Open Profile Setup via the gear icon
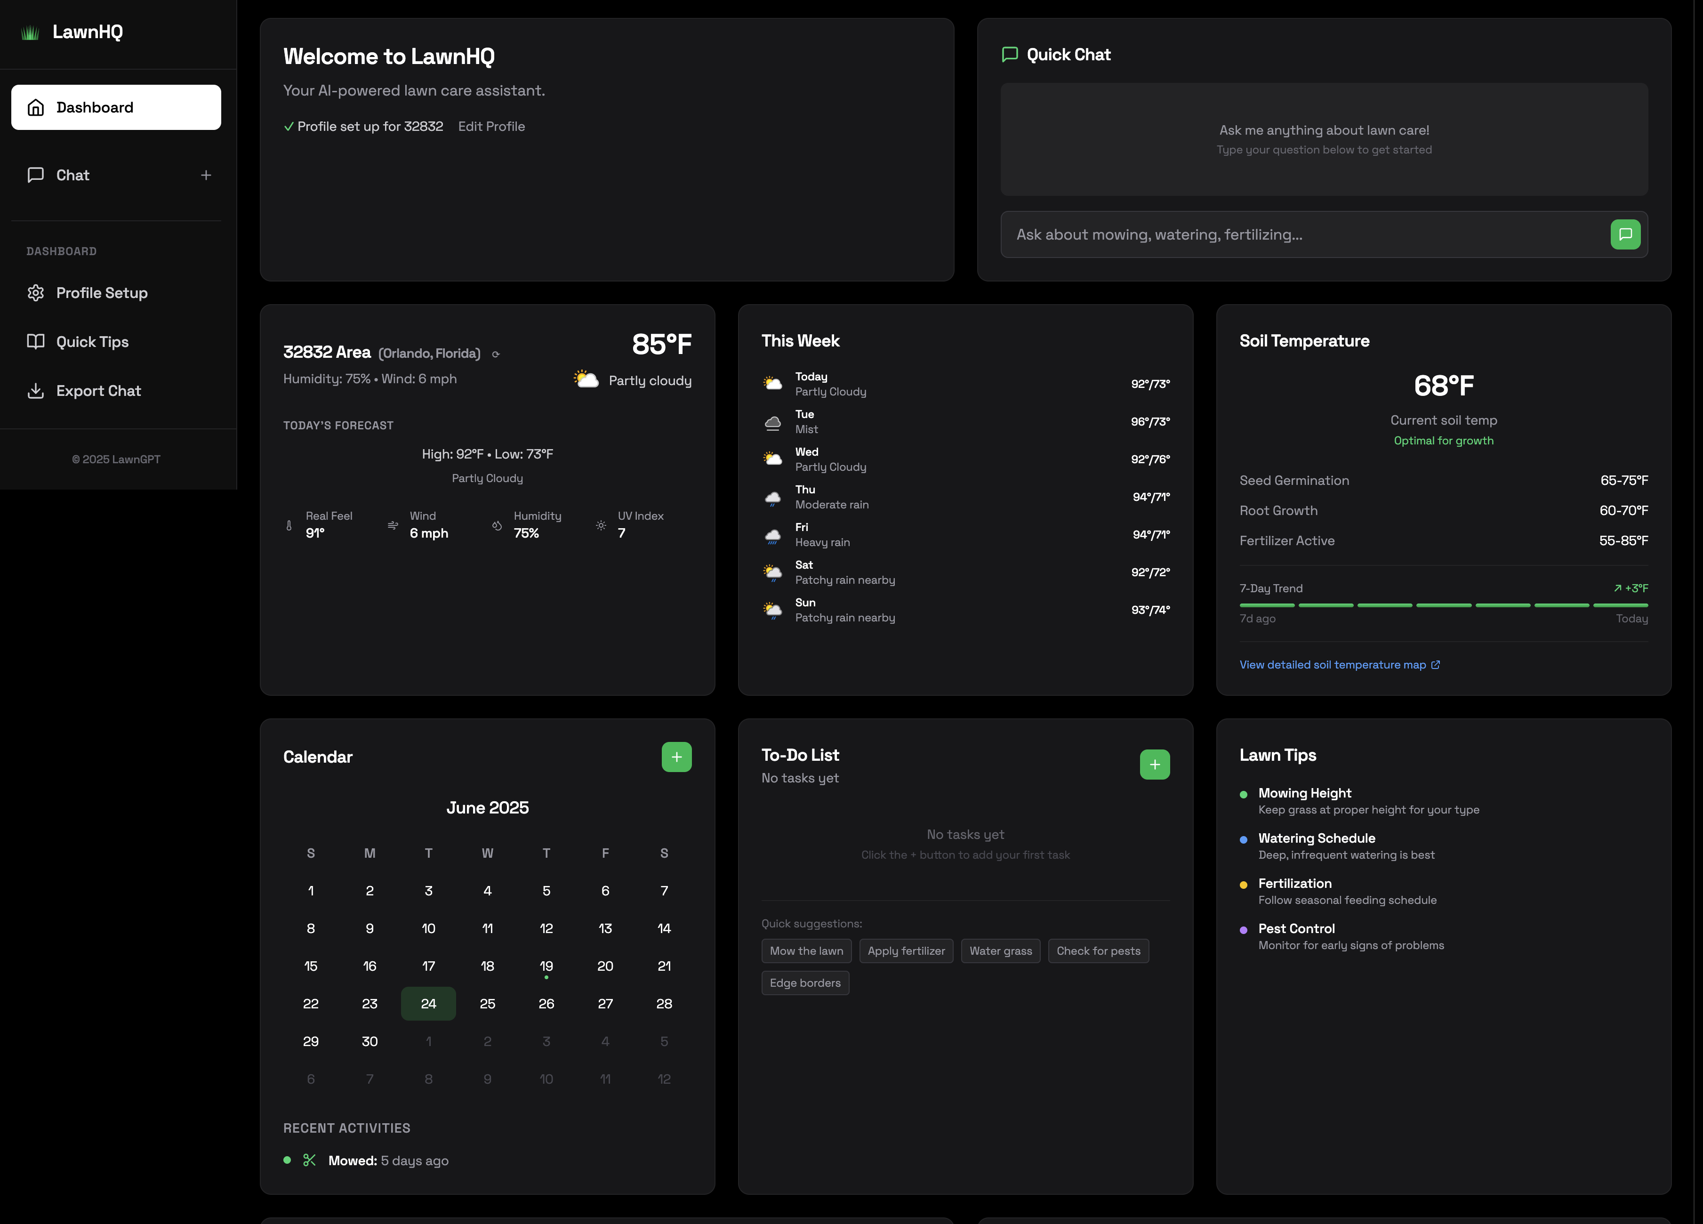The image size is (1703, 1224). (35, 293)
